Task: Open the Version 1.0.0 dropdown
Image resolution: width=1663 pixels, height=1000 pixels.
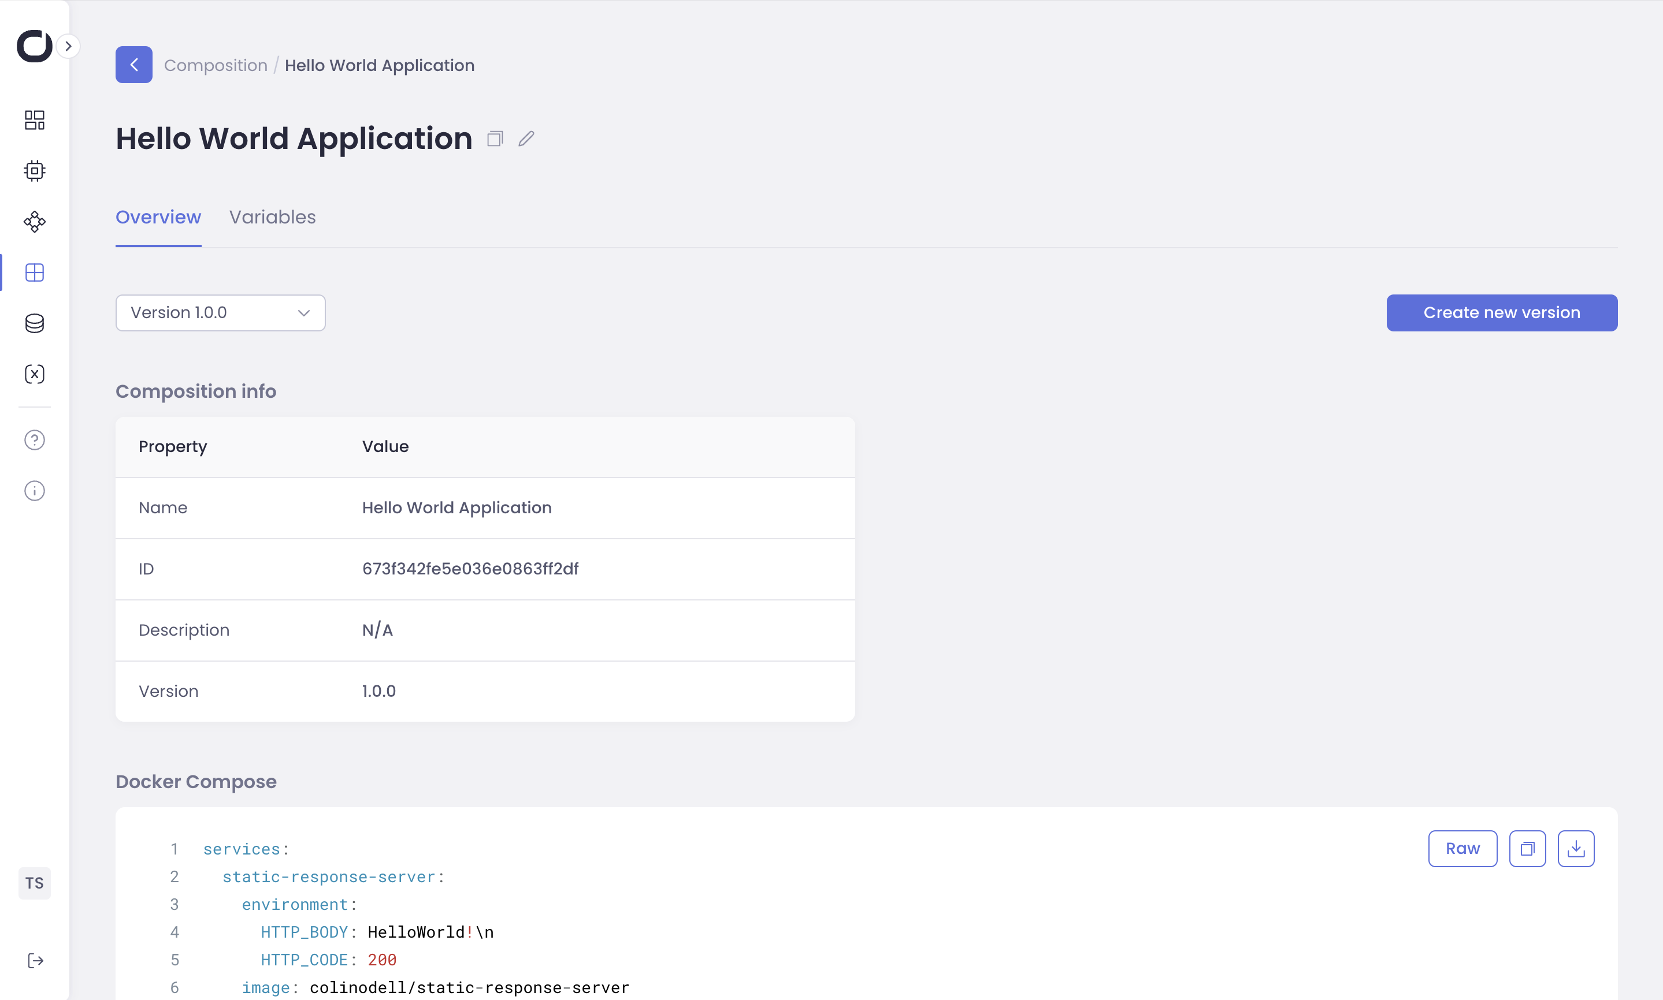Action: click(x=220, y=313)
